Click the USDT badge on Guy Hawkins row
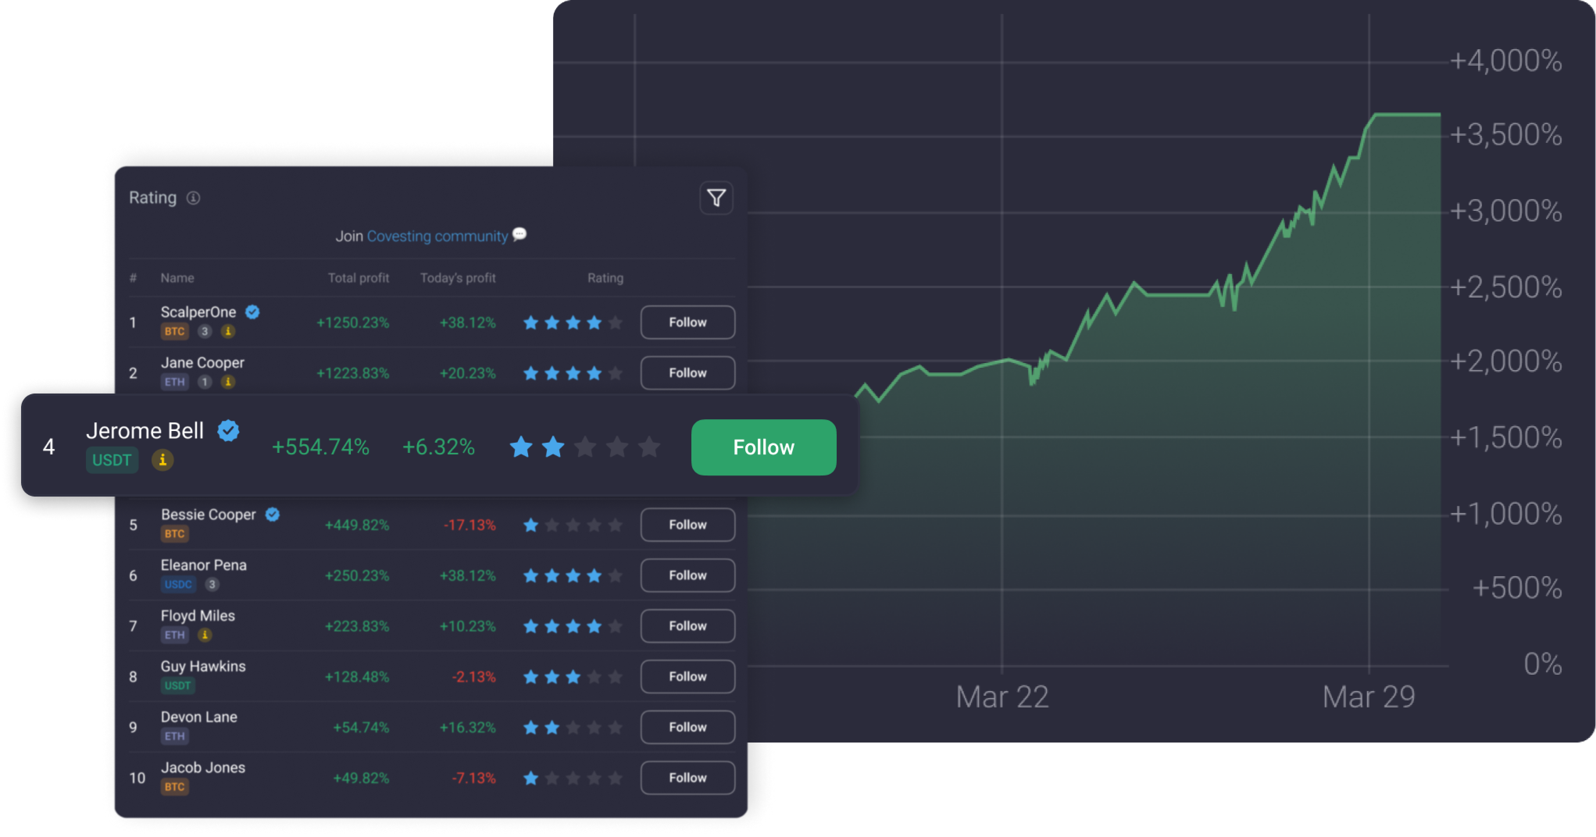This screenshot has width=1596, height=837. click(x=178, y=686)
